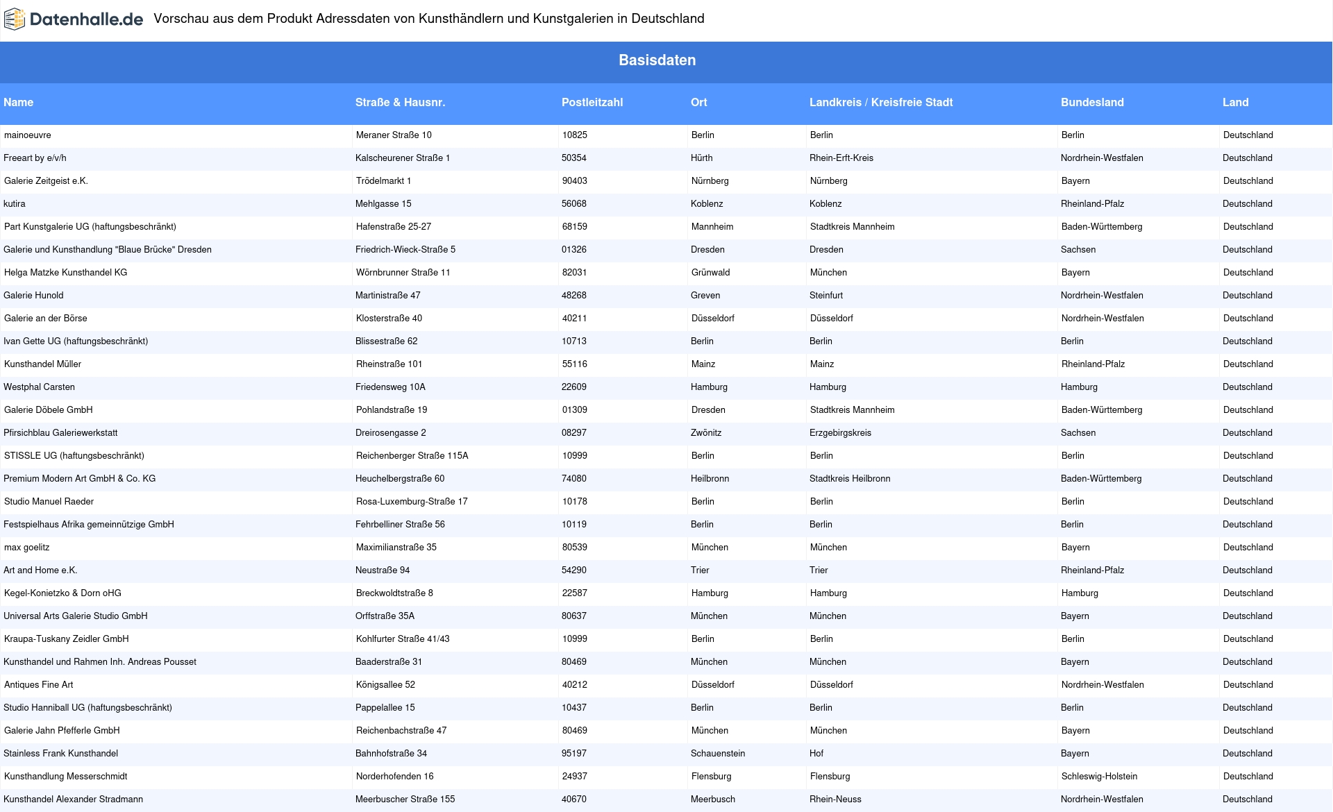
Task: Click the postal code 56068
Action: tap(574, 204)
